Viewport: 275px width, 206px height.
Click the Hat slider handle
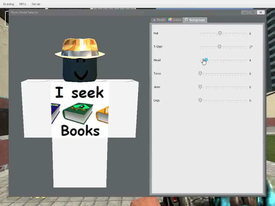click(220, 33)
